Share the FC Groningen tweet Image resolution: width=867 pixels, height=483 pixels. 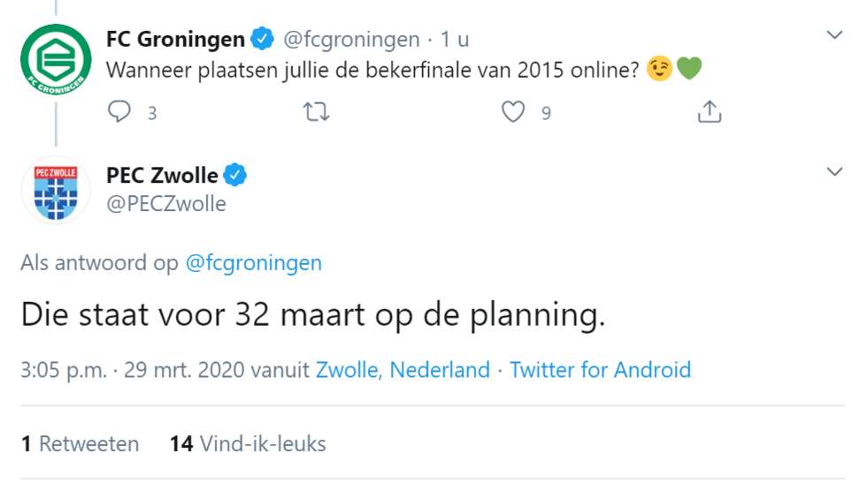[x=710, y=111]
